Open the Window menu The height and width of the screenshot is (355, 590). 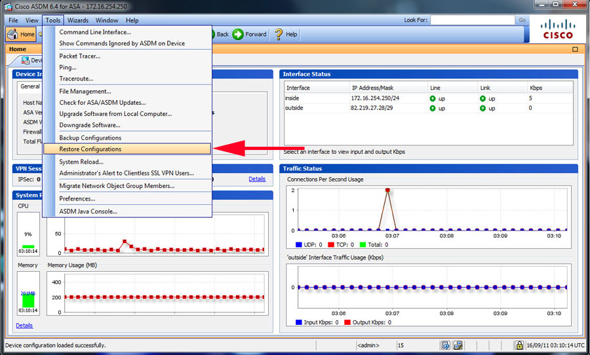click(x=107, y=20)
